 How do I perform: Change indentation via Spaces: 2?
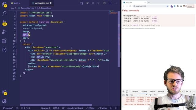point(46,108)
